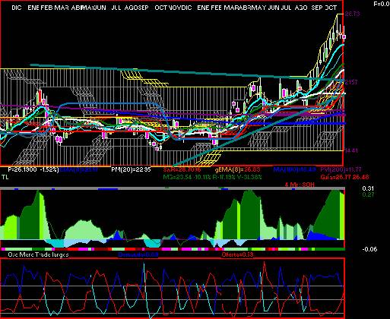The image size is (390, 319).
Task: Click the red Oferta value label
Action: (x=237, y=254)
